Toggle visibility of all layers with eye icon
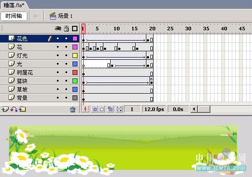Image resolution: width=252 pixels, height=177 pixels. (x=58, y=29)
